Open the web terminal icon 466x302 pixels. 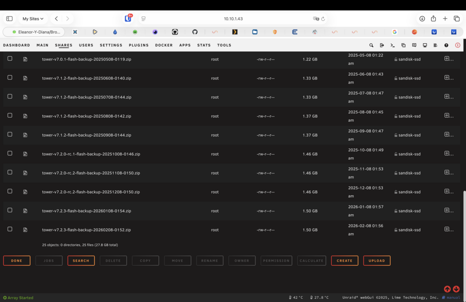[392, 46]
